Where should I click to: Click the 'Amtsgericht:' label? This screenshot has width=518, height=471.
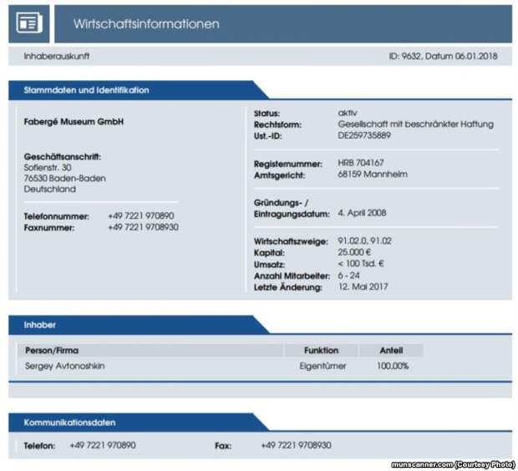pos(280,175)
